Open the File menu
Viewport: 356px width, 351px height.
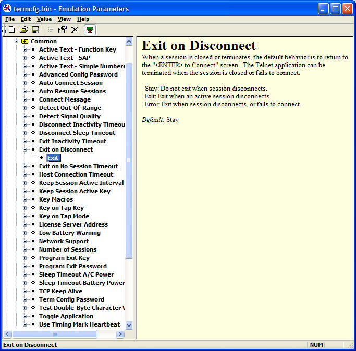10,19
